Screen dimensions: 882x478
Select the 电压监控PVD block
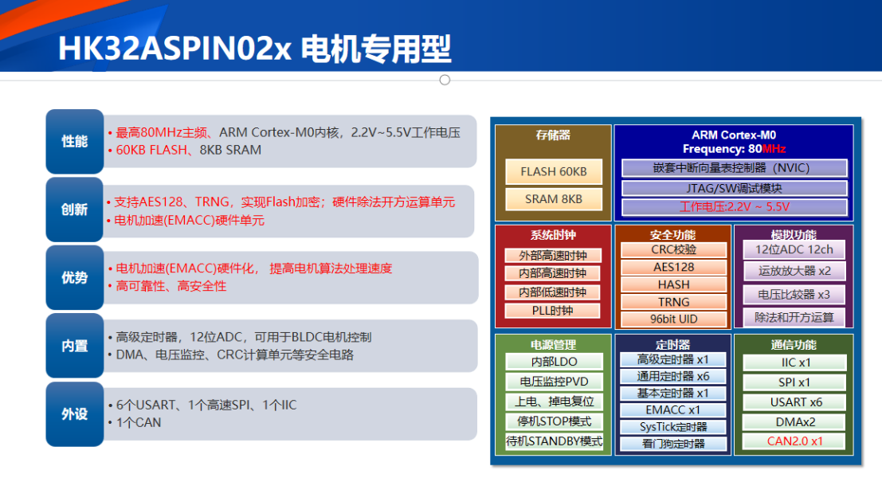pos(554,382)
